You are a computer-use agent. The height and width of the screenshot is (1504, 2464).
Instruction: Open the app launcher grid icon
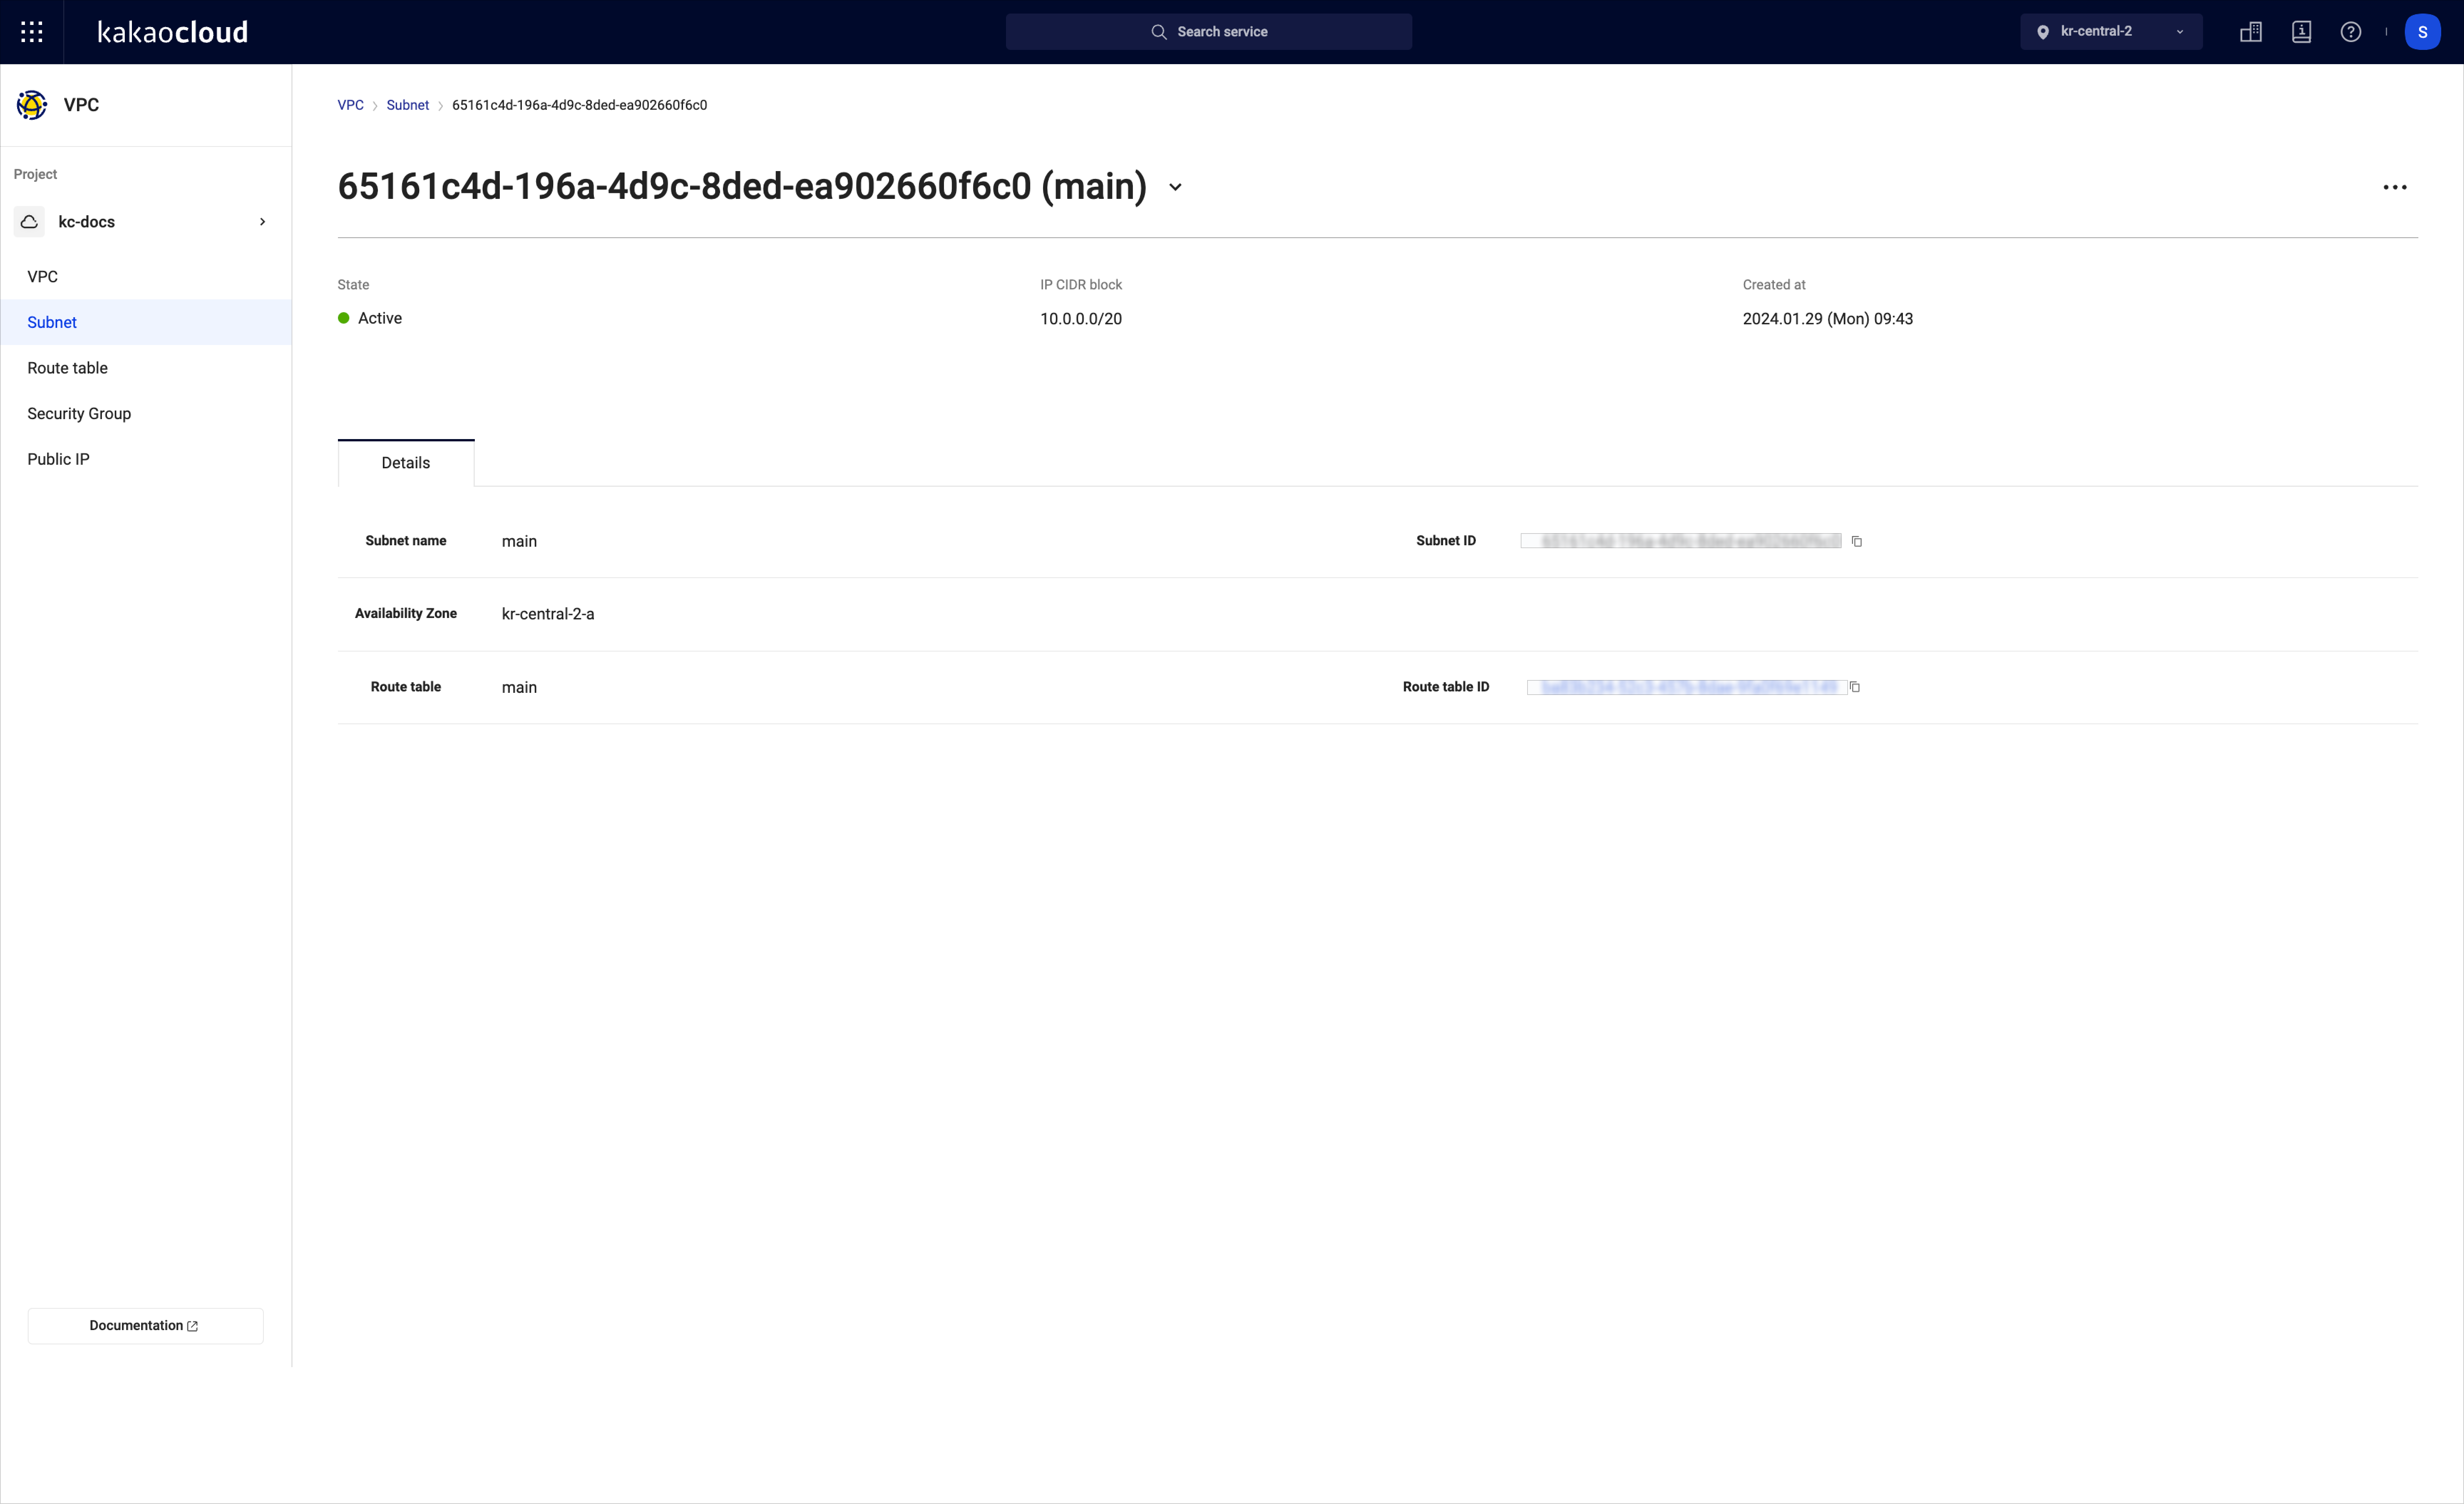[32, 32]
